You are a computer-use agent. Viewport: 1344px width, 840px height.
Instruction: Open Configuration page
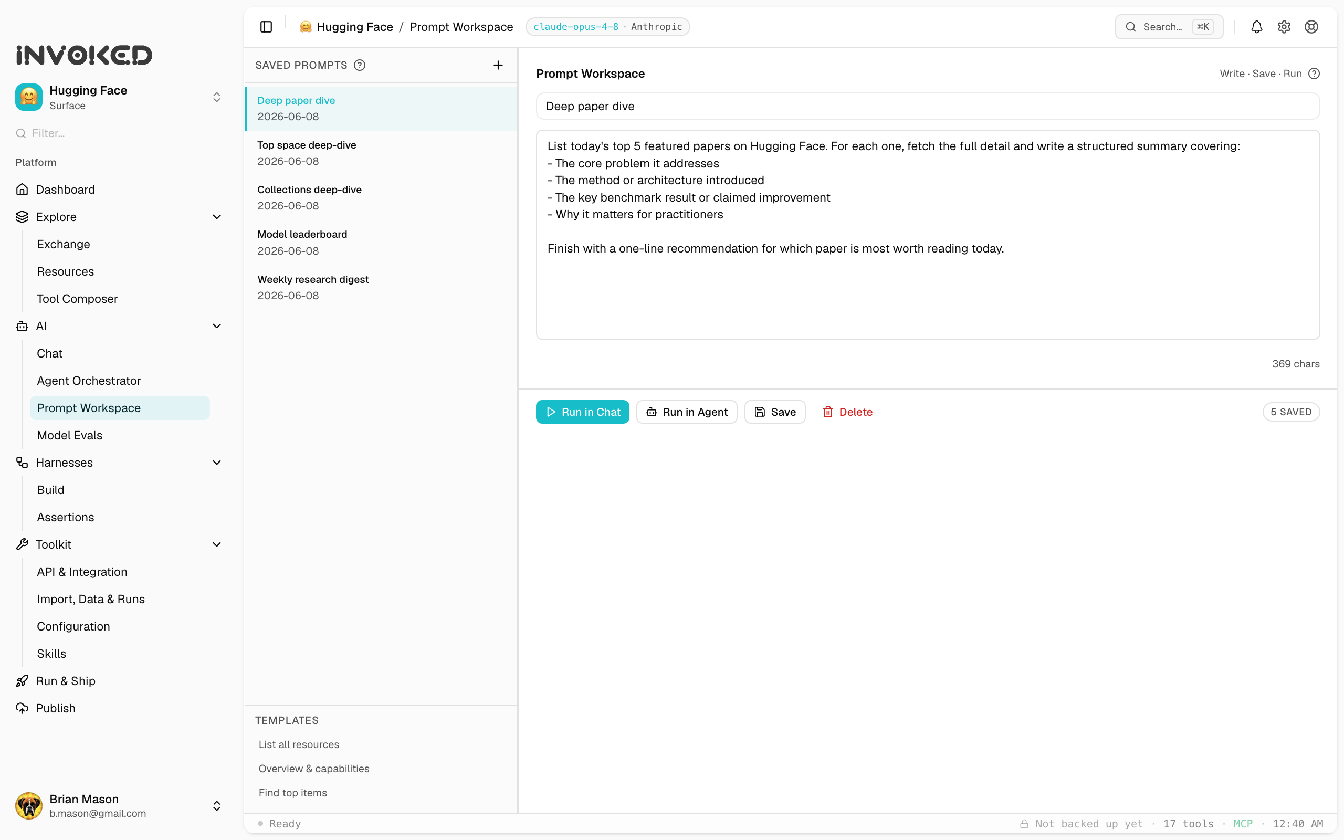tap(73, 627)
